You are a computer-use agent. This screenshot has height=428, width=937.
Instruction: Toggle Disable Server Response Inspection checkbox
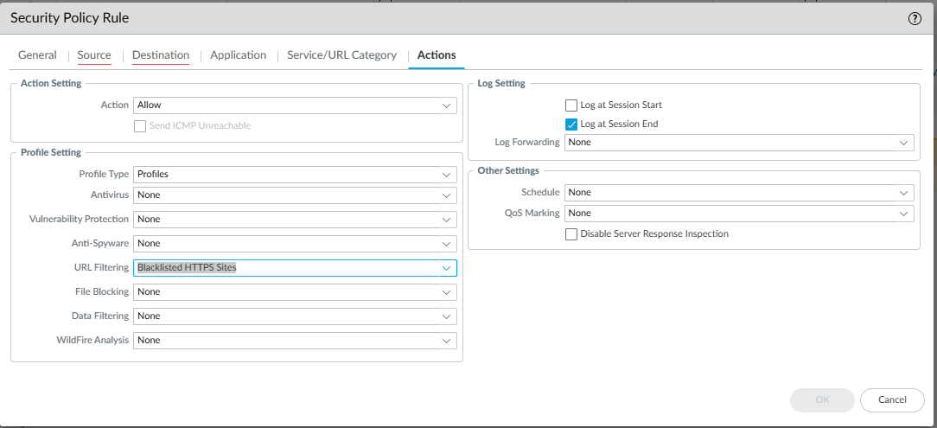571,234
